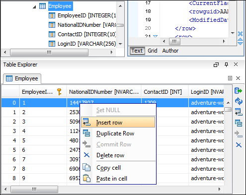Select the Employee tab in Table Explorer
This screenshot has width=246, height=195.
click(22, 78)
